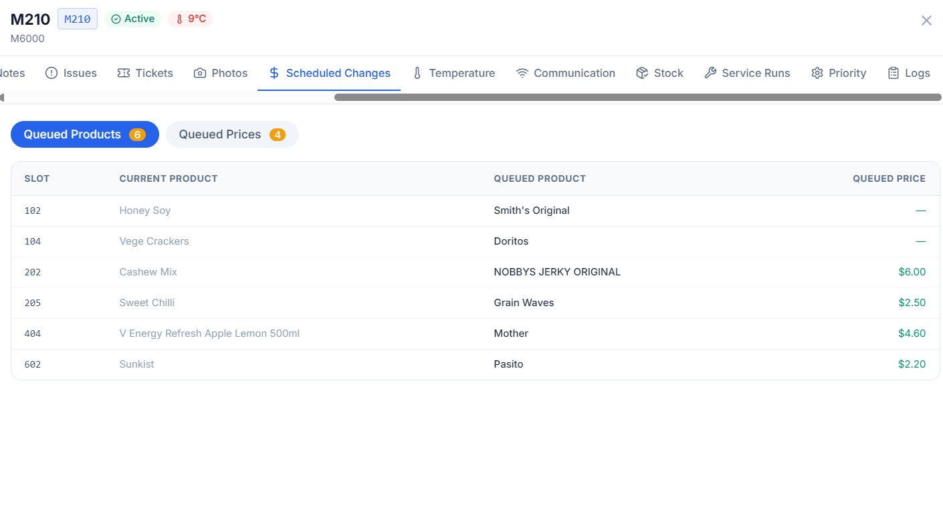Click current product Honey Soy
Screen dimensions: 943x512
coord(145,211)
